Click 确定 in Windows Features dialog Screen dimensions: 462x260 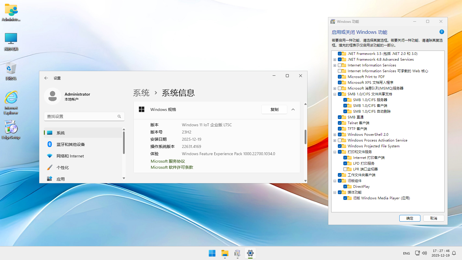410,218
